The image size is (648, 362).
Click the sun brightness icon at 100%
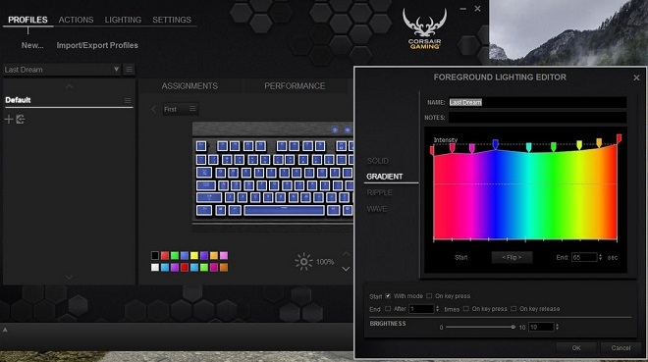pyautogui.click(x=303, y=262)
